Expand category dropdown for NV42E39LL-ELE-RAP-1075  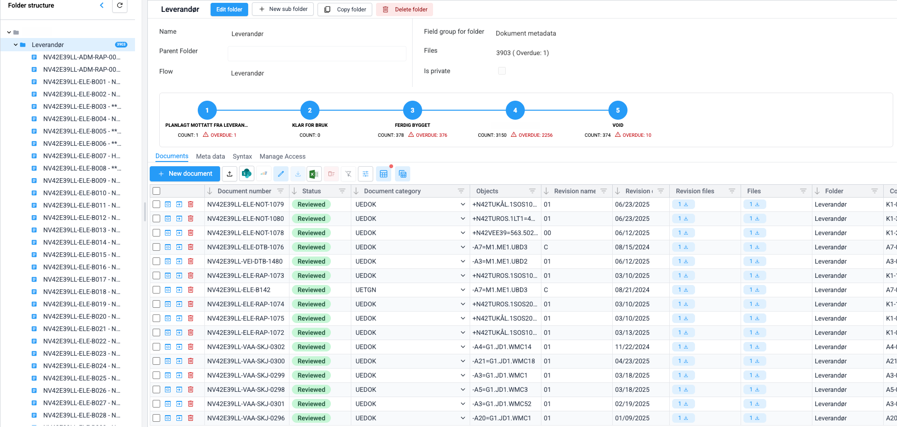[463, 318]
